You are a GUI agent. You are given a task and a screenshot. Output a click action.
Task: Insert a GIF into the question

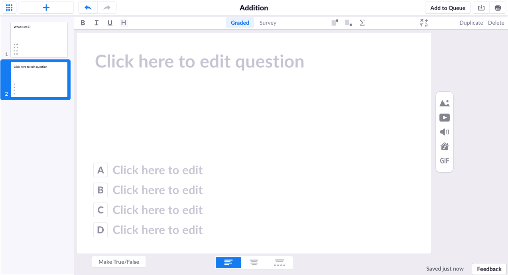pos(444,160)
